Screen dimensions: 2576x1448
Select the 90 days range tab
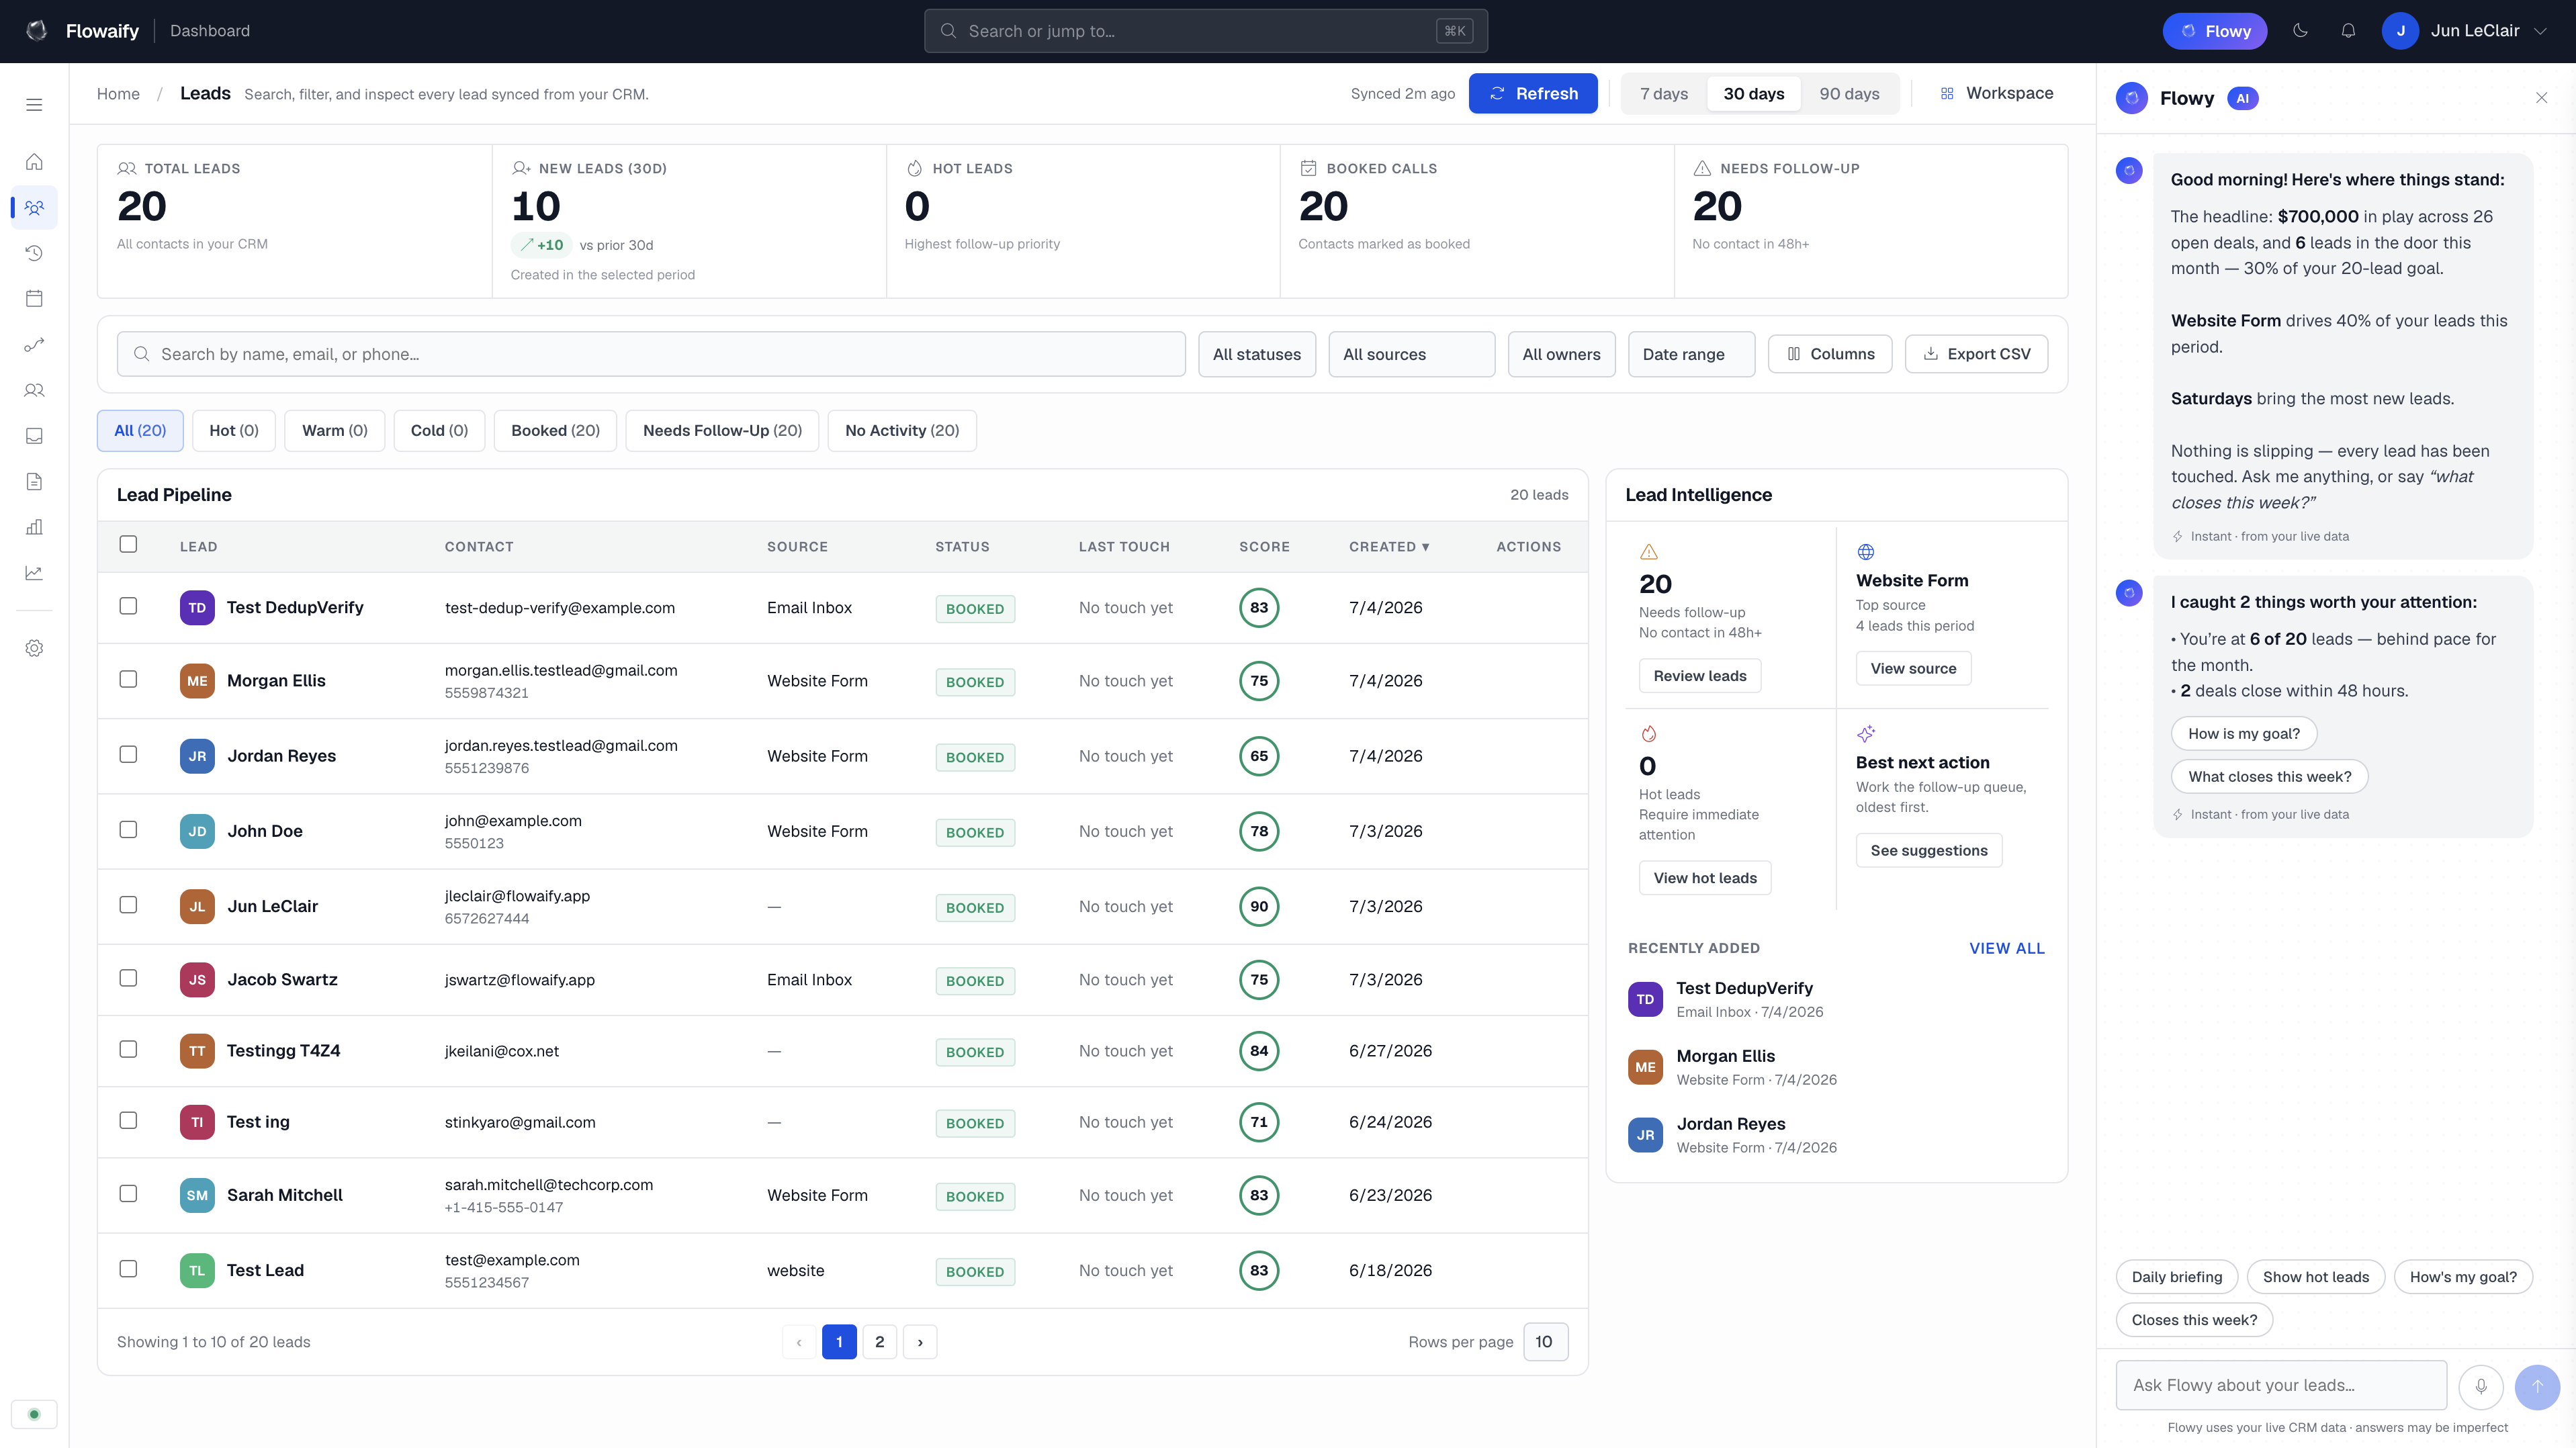pyautogui.click(x=1849, y=94)
